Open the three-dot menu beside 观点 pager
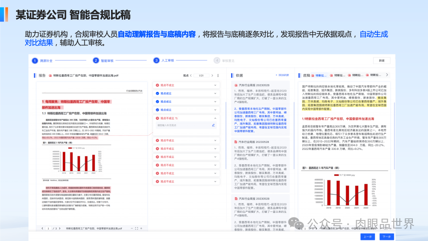This screenshot has width=428, height=241. [x=218, y=75]
